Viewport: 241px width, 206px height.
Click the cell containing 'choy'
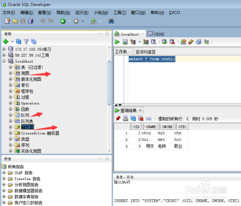149,133
